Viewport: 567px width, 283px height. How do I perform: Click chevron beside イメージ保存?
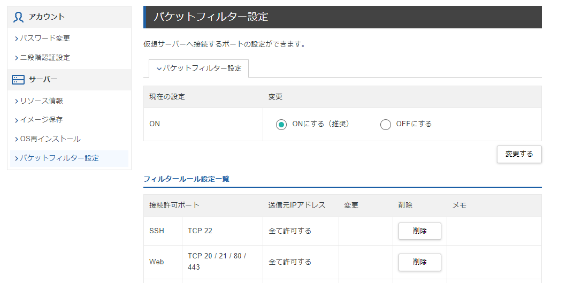17,120
